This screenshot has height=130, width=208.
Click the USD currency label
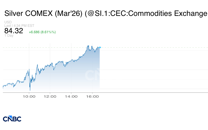(8, 22)
